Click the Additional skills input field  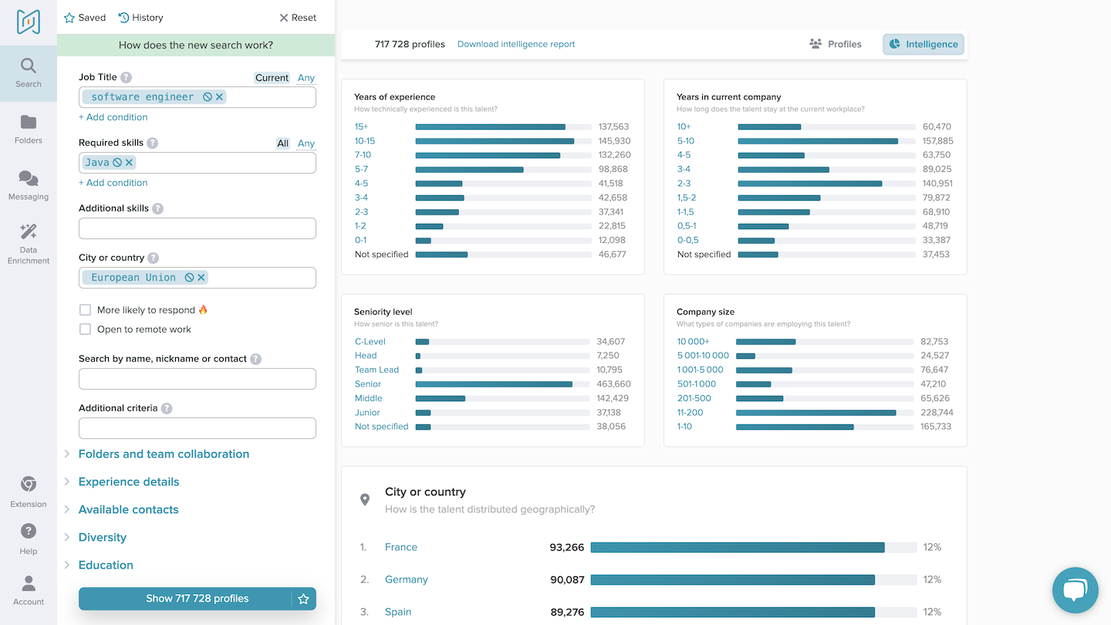(198, 228)
